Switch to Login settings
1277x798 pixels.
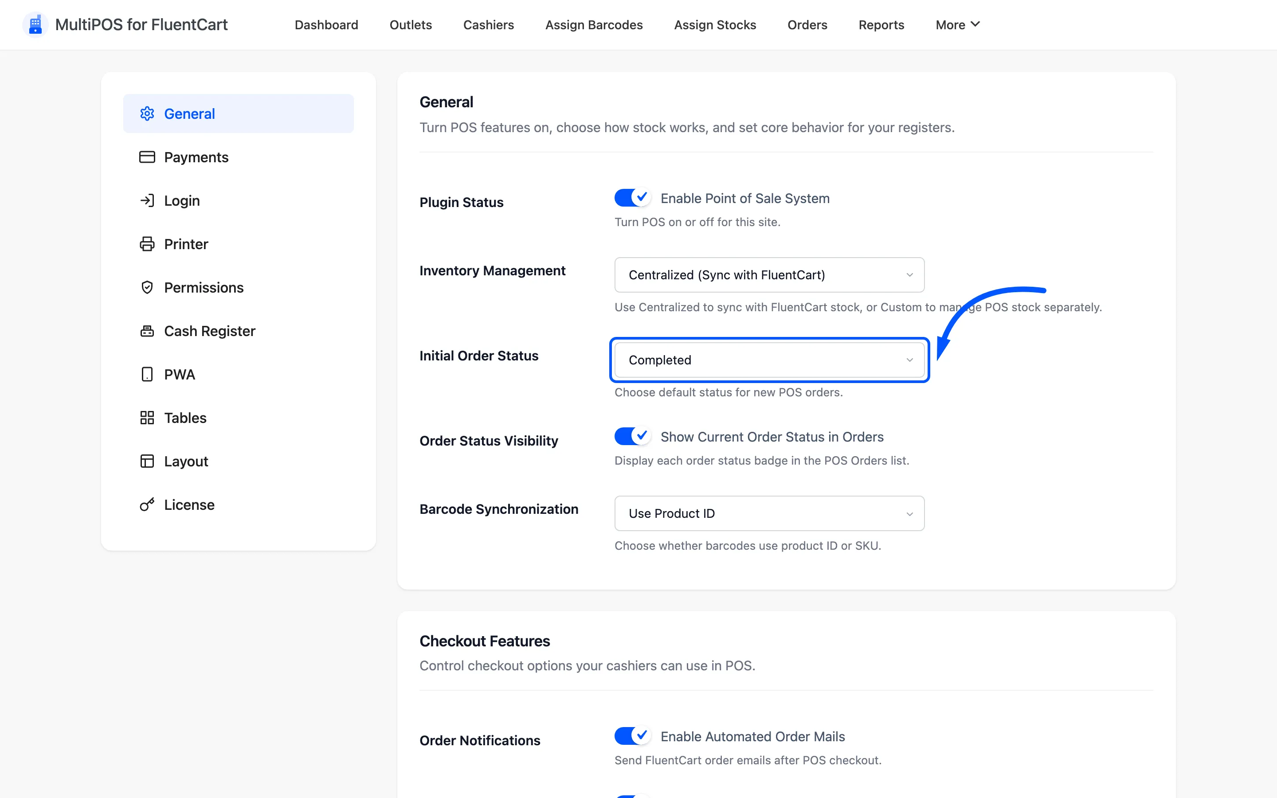coord(239,200)
